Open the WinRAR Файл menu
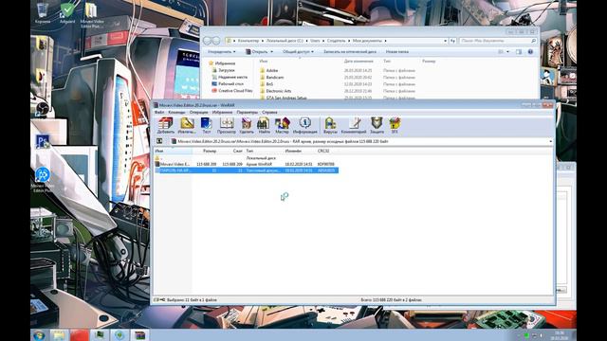 click(x=159, y=112)
